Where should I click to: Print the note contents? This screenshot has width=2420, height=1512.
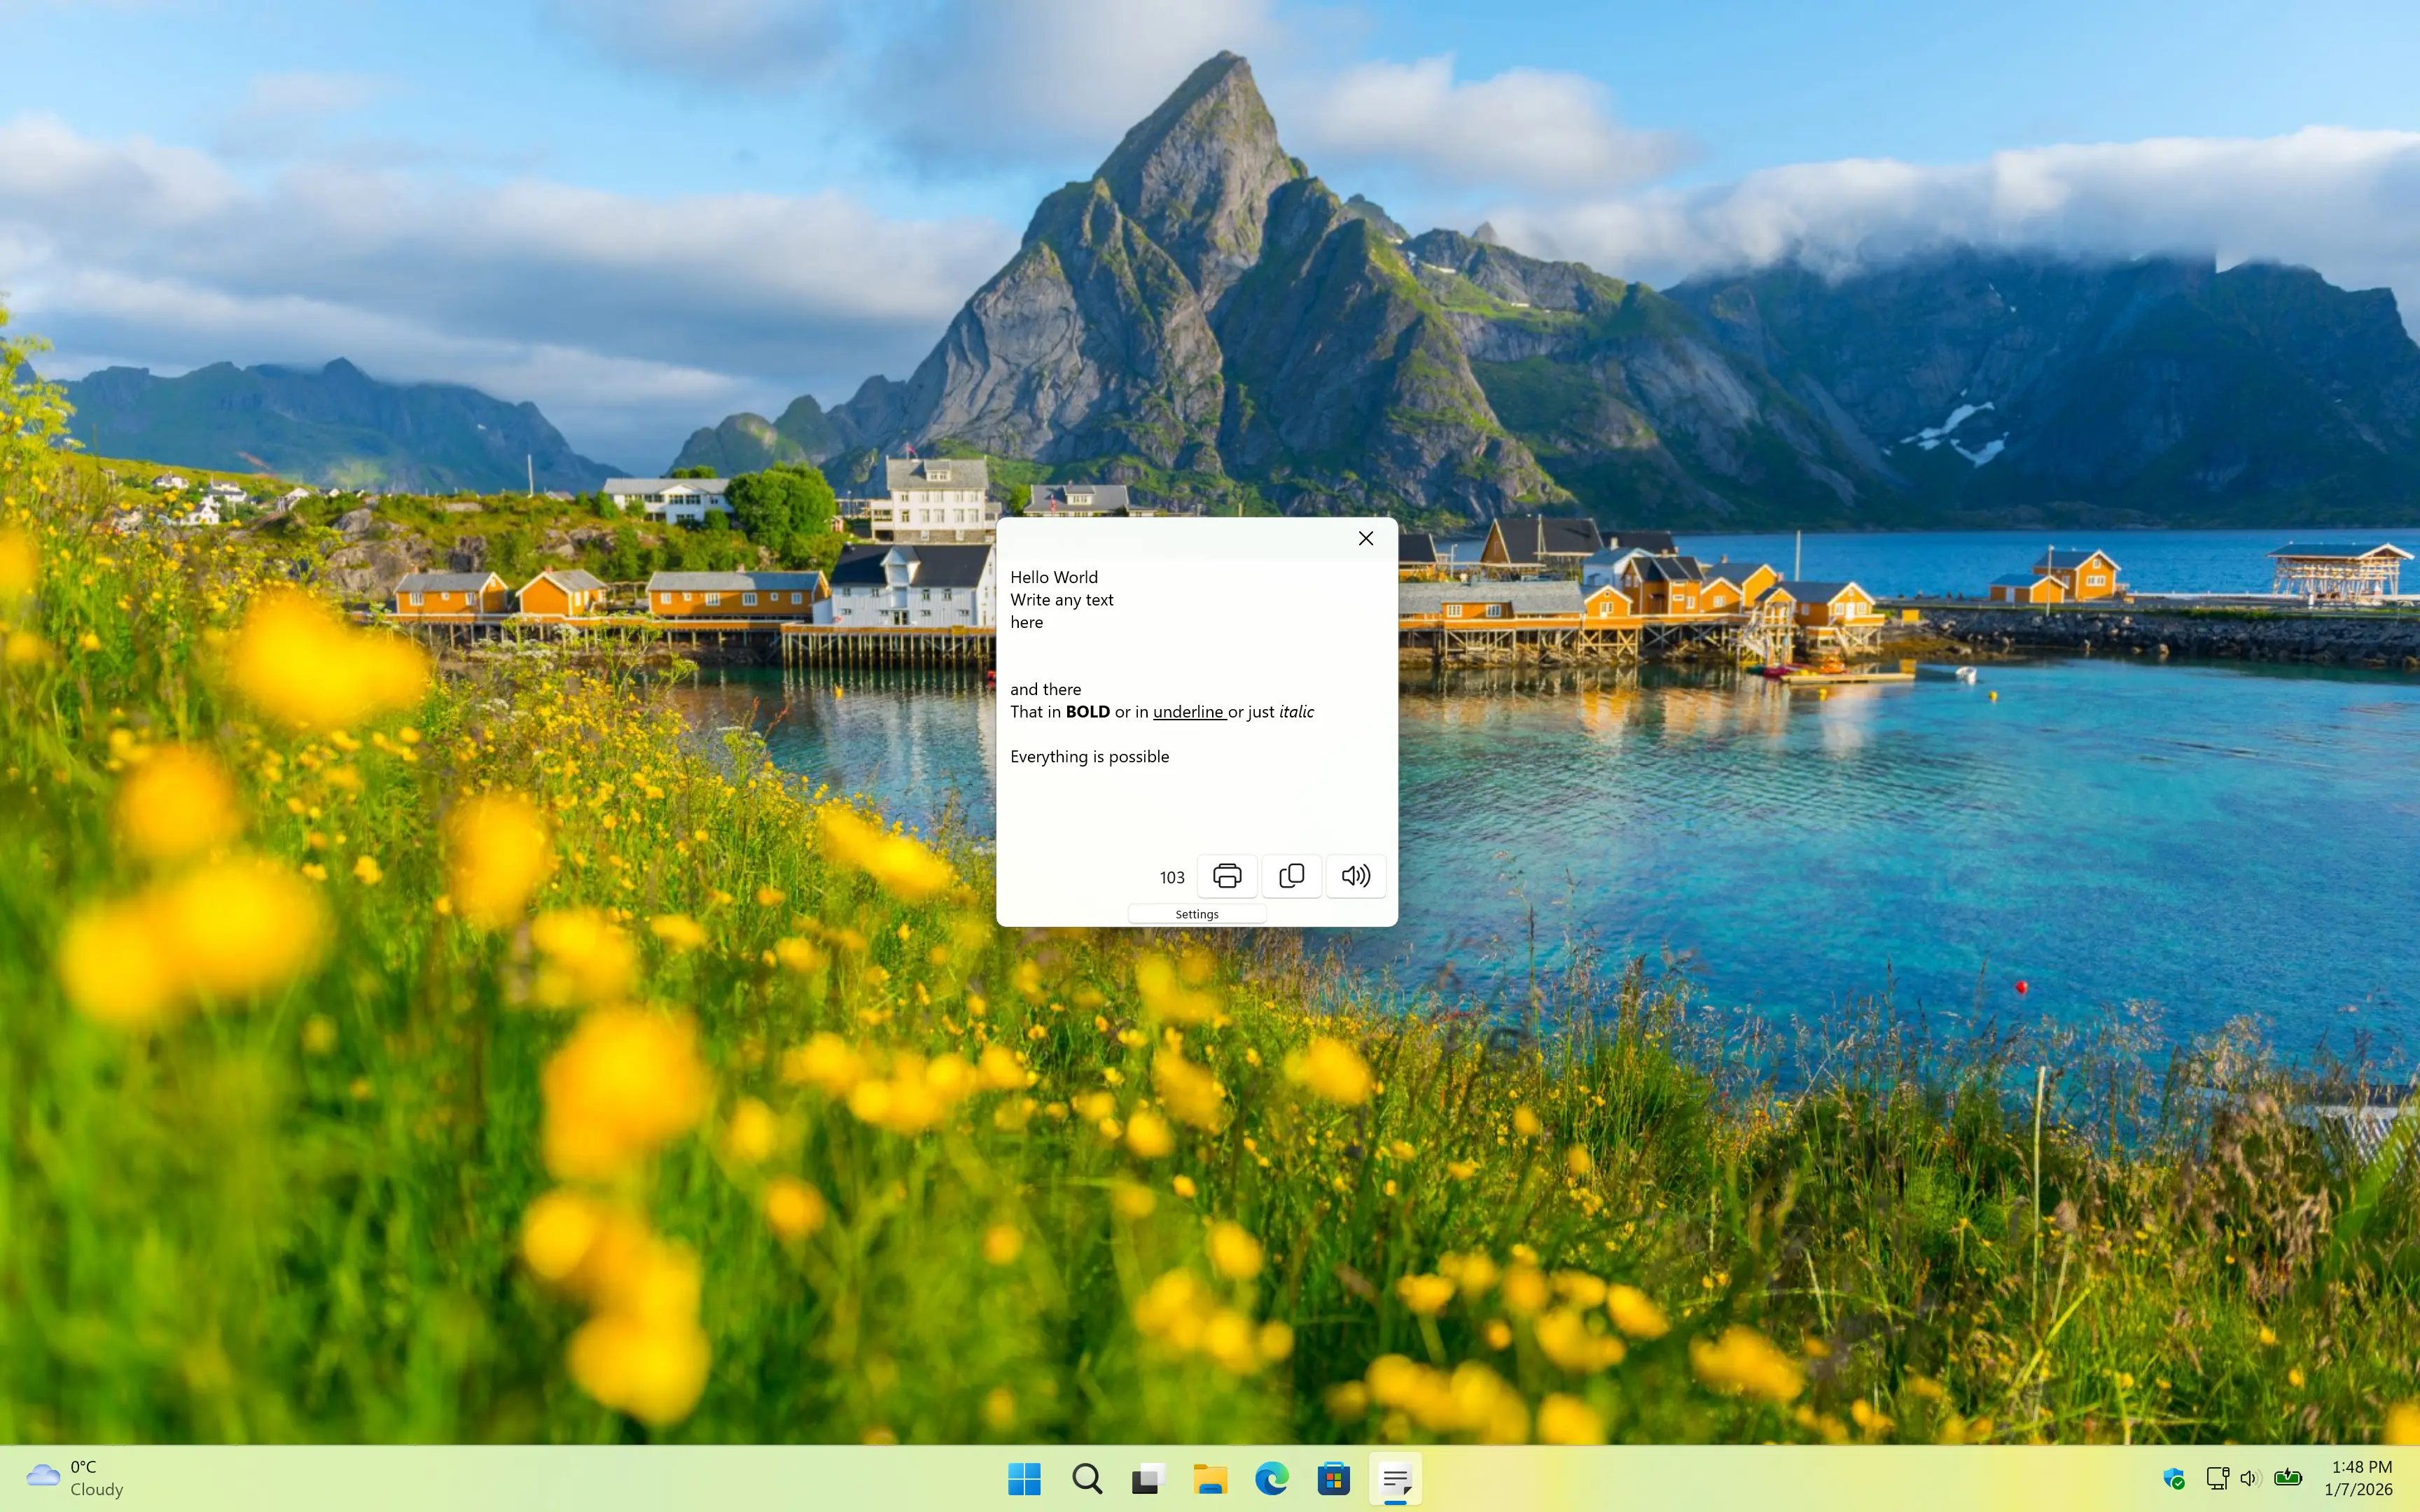pyautogui.click(x=1227, y=875)
